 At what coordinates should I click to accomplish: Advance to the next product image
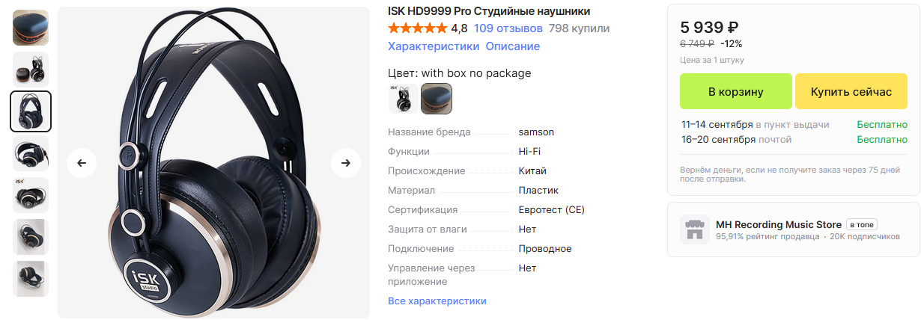point(346,163)
